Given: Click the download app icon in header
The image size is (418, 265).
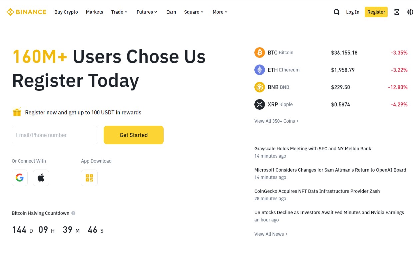Looking at the screenshot, I should pos(397,12).
